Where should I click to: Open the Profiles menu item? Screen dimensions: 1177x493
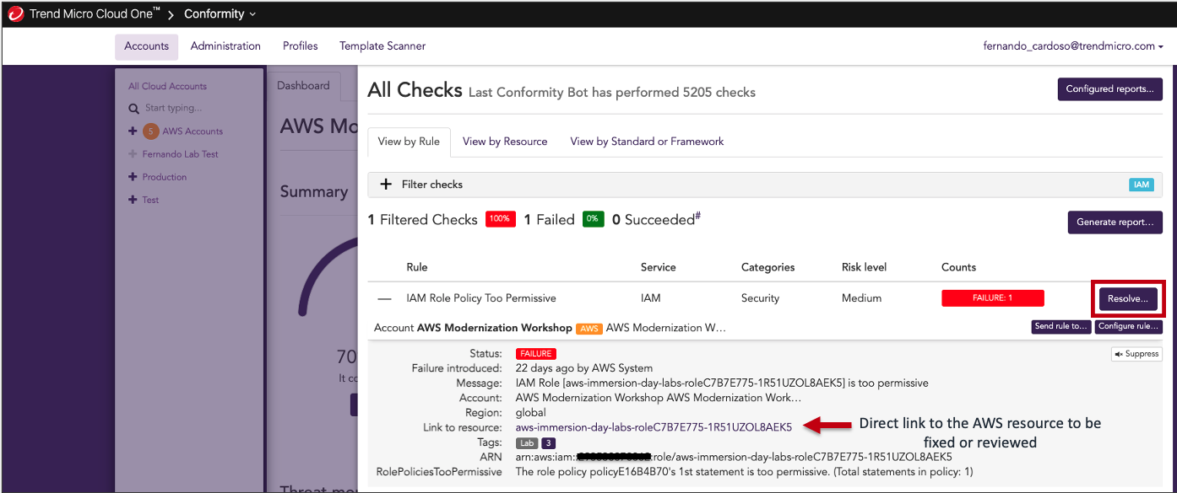coord(300,46)
